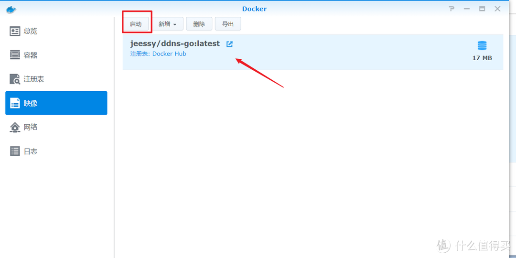Image resolution: width=516 pixels, height=258 pixels.
Task: Open the 日志 log section
Action: click(x=56, y=151)
